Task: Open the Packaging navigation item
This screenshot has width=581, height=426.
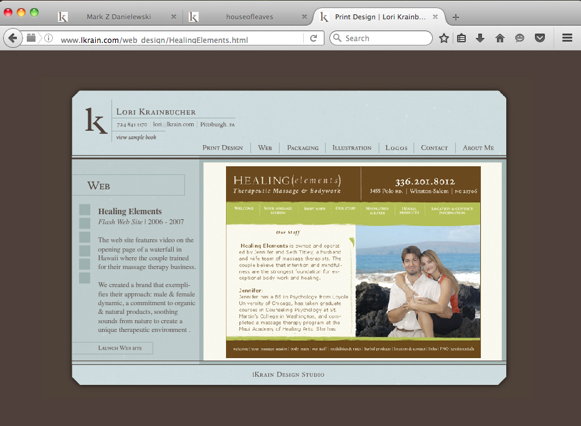Action: tap(303, 148)
